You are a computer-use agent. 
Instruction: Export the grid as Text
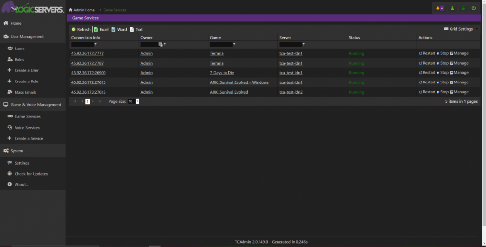tap(136, 29)
